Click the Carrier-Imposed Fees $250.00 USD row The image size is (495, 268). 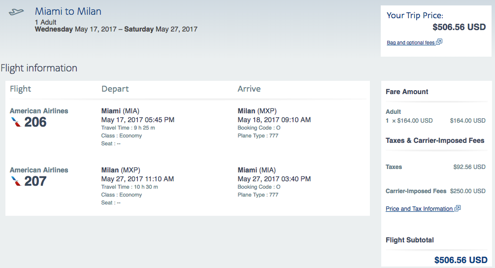(x=436, y=191)
